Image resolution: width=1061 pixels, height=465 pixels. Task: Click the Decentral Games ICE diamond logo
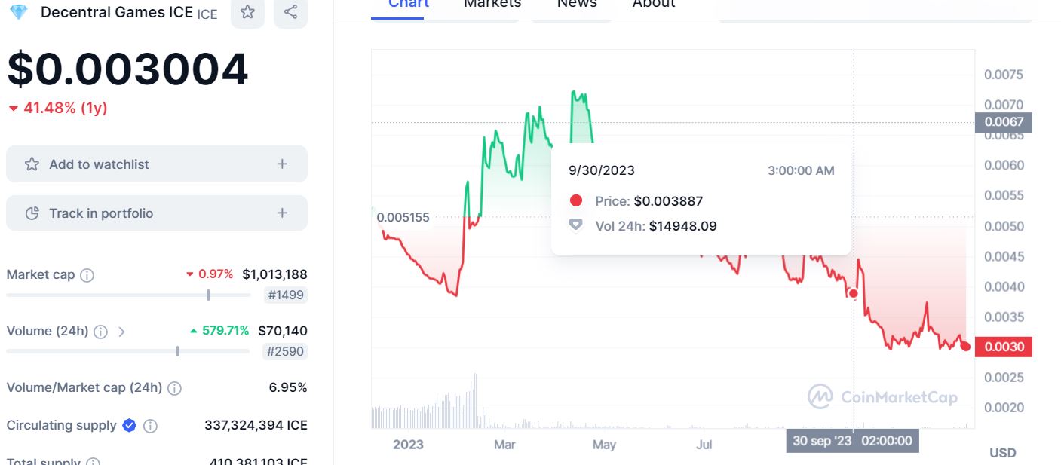(18, 12)
